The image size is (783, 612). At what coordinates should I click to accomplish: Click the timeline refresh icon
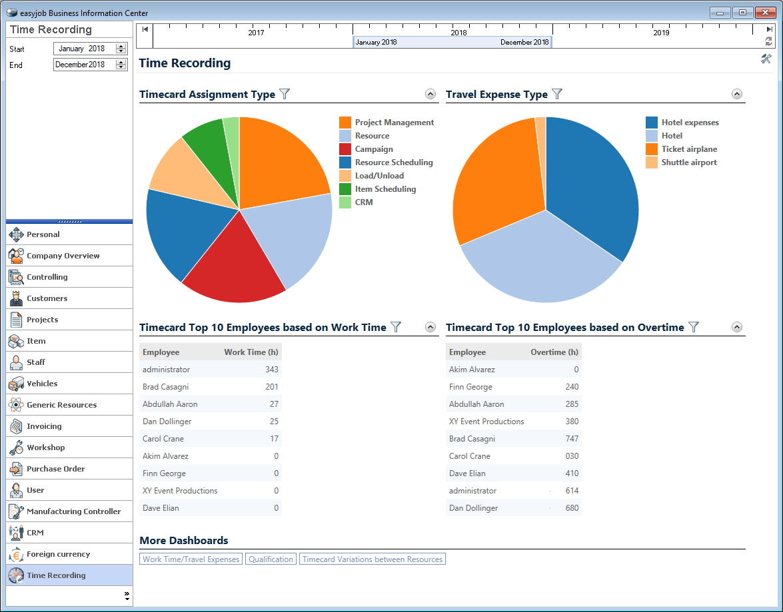click(768, 41)
